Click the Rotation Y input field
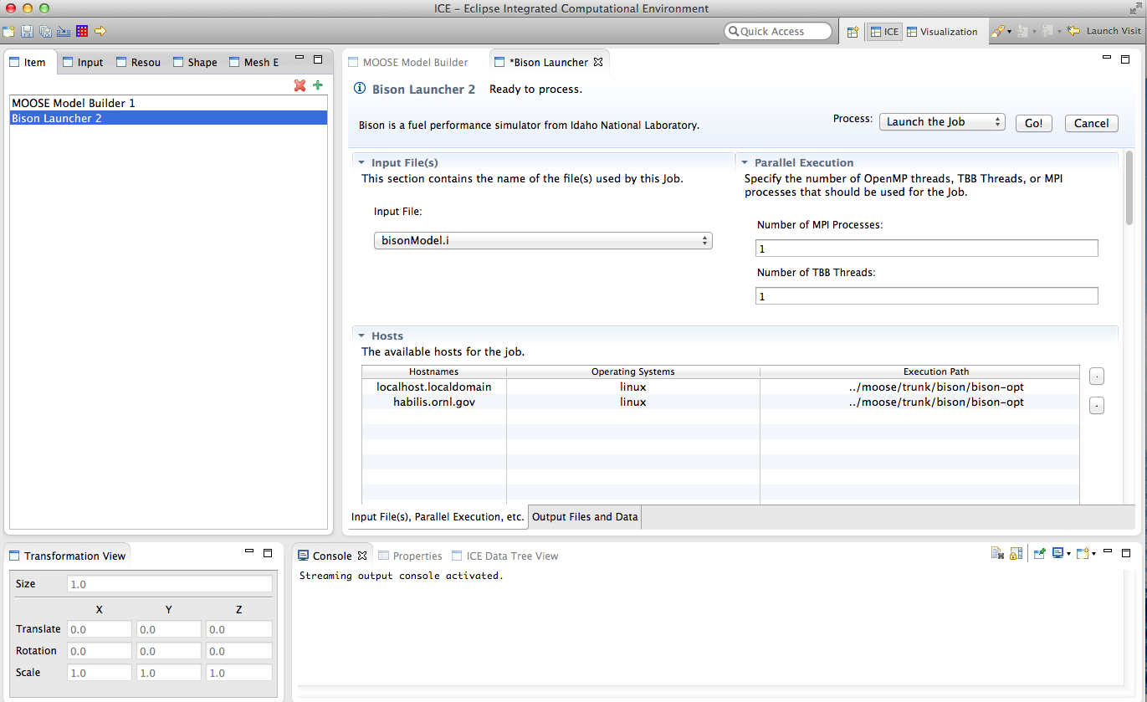The height and width of the screenshot is (702, 1147). click(169, 651)
